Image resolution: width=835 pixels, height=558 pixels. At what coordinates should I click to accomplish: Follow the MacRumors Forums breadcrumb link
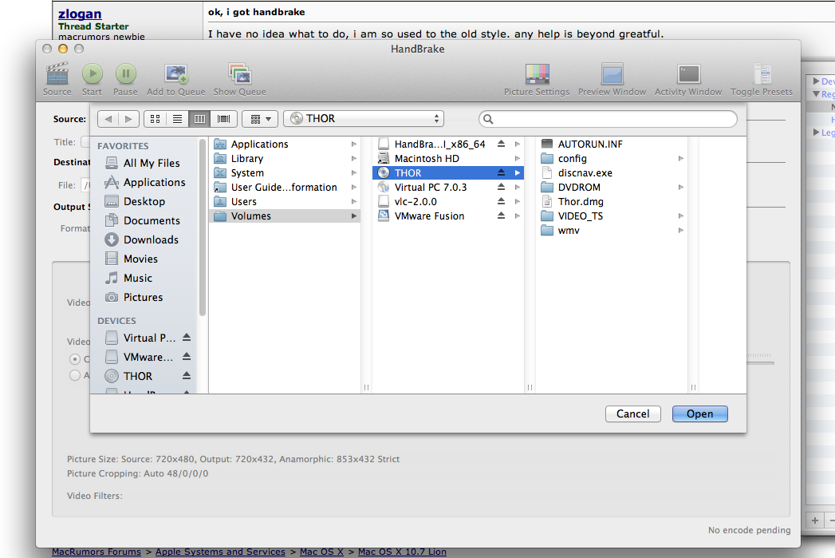tap(96, 552)
